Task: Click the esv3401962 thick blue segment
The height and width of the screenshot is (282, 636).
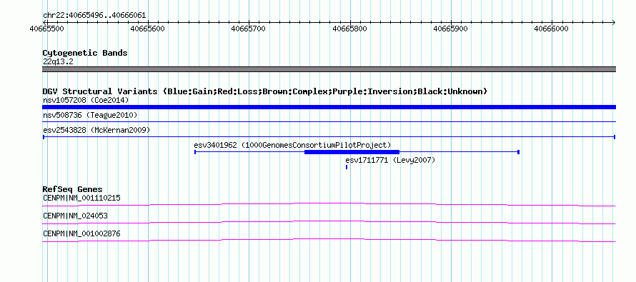Action: pyautogui.click(x=352, y=152)
